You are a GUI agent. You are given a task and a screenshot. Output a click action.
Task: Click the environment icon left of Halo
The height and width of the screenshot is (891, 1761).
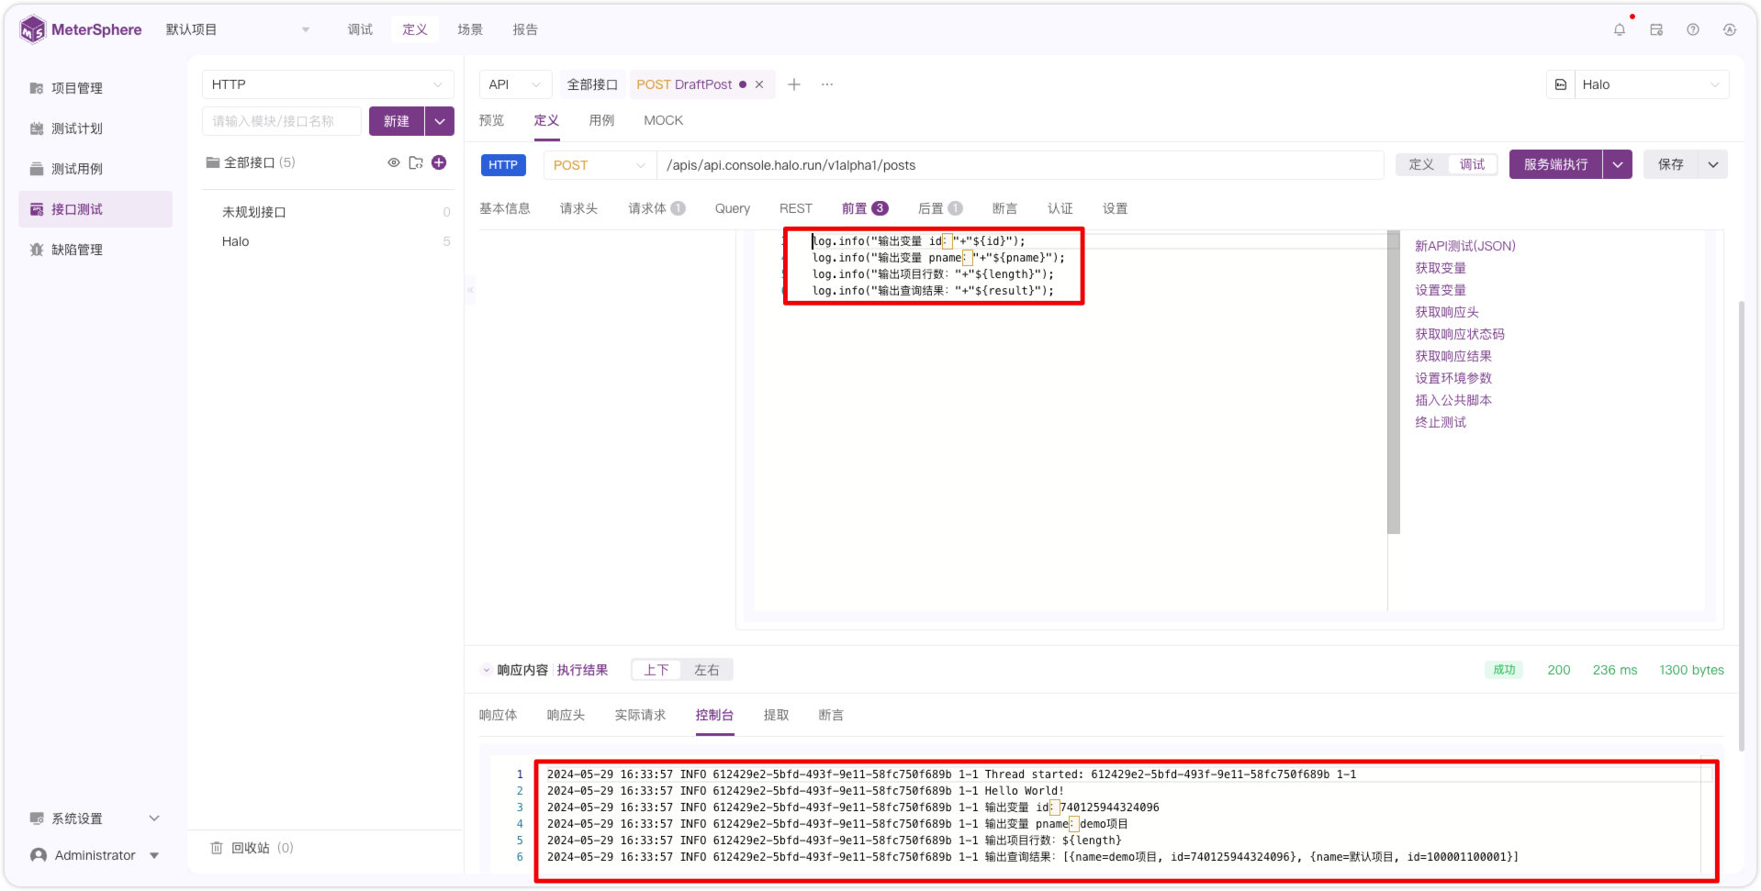coord(1561,84)
